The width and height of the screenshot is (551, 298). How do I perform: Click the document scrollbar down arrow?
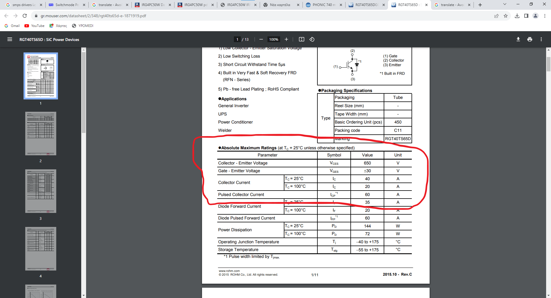(x=549, y=295)
